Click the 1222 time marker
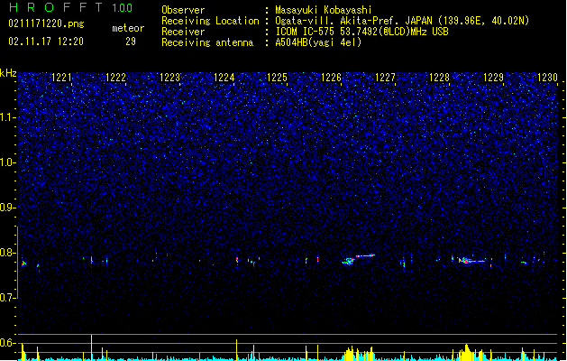The height and width of the screenshot is (361, 567). 115,78
